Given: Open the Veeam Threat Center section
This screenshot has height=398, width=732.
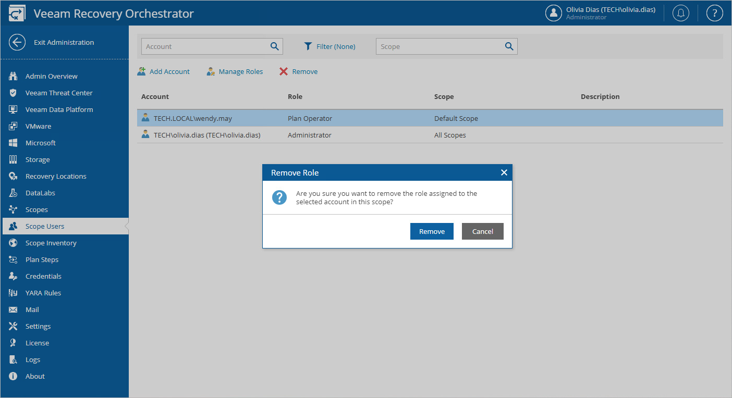Looking at the screenshot, I should coord(59,93).
